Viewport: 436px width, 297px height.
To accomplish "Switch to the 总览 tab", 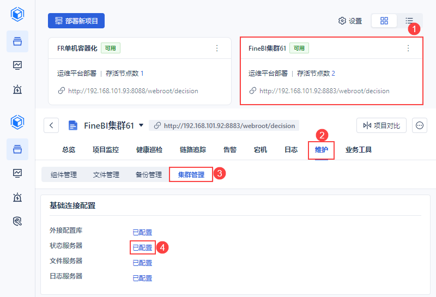I will pos(69,150).
